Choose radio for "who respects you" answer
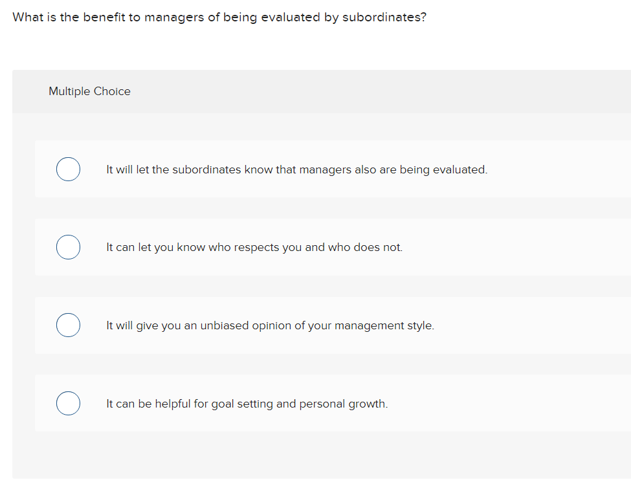The height and width of the screenshot is (502, 631). click(x=68, y=247)
